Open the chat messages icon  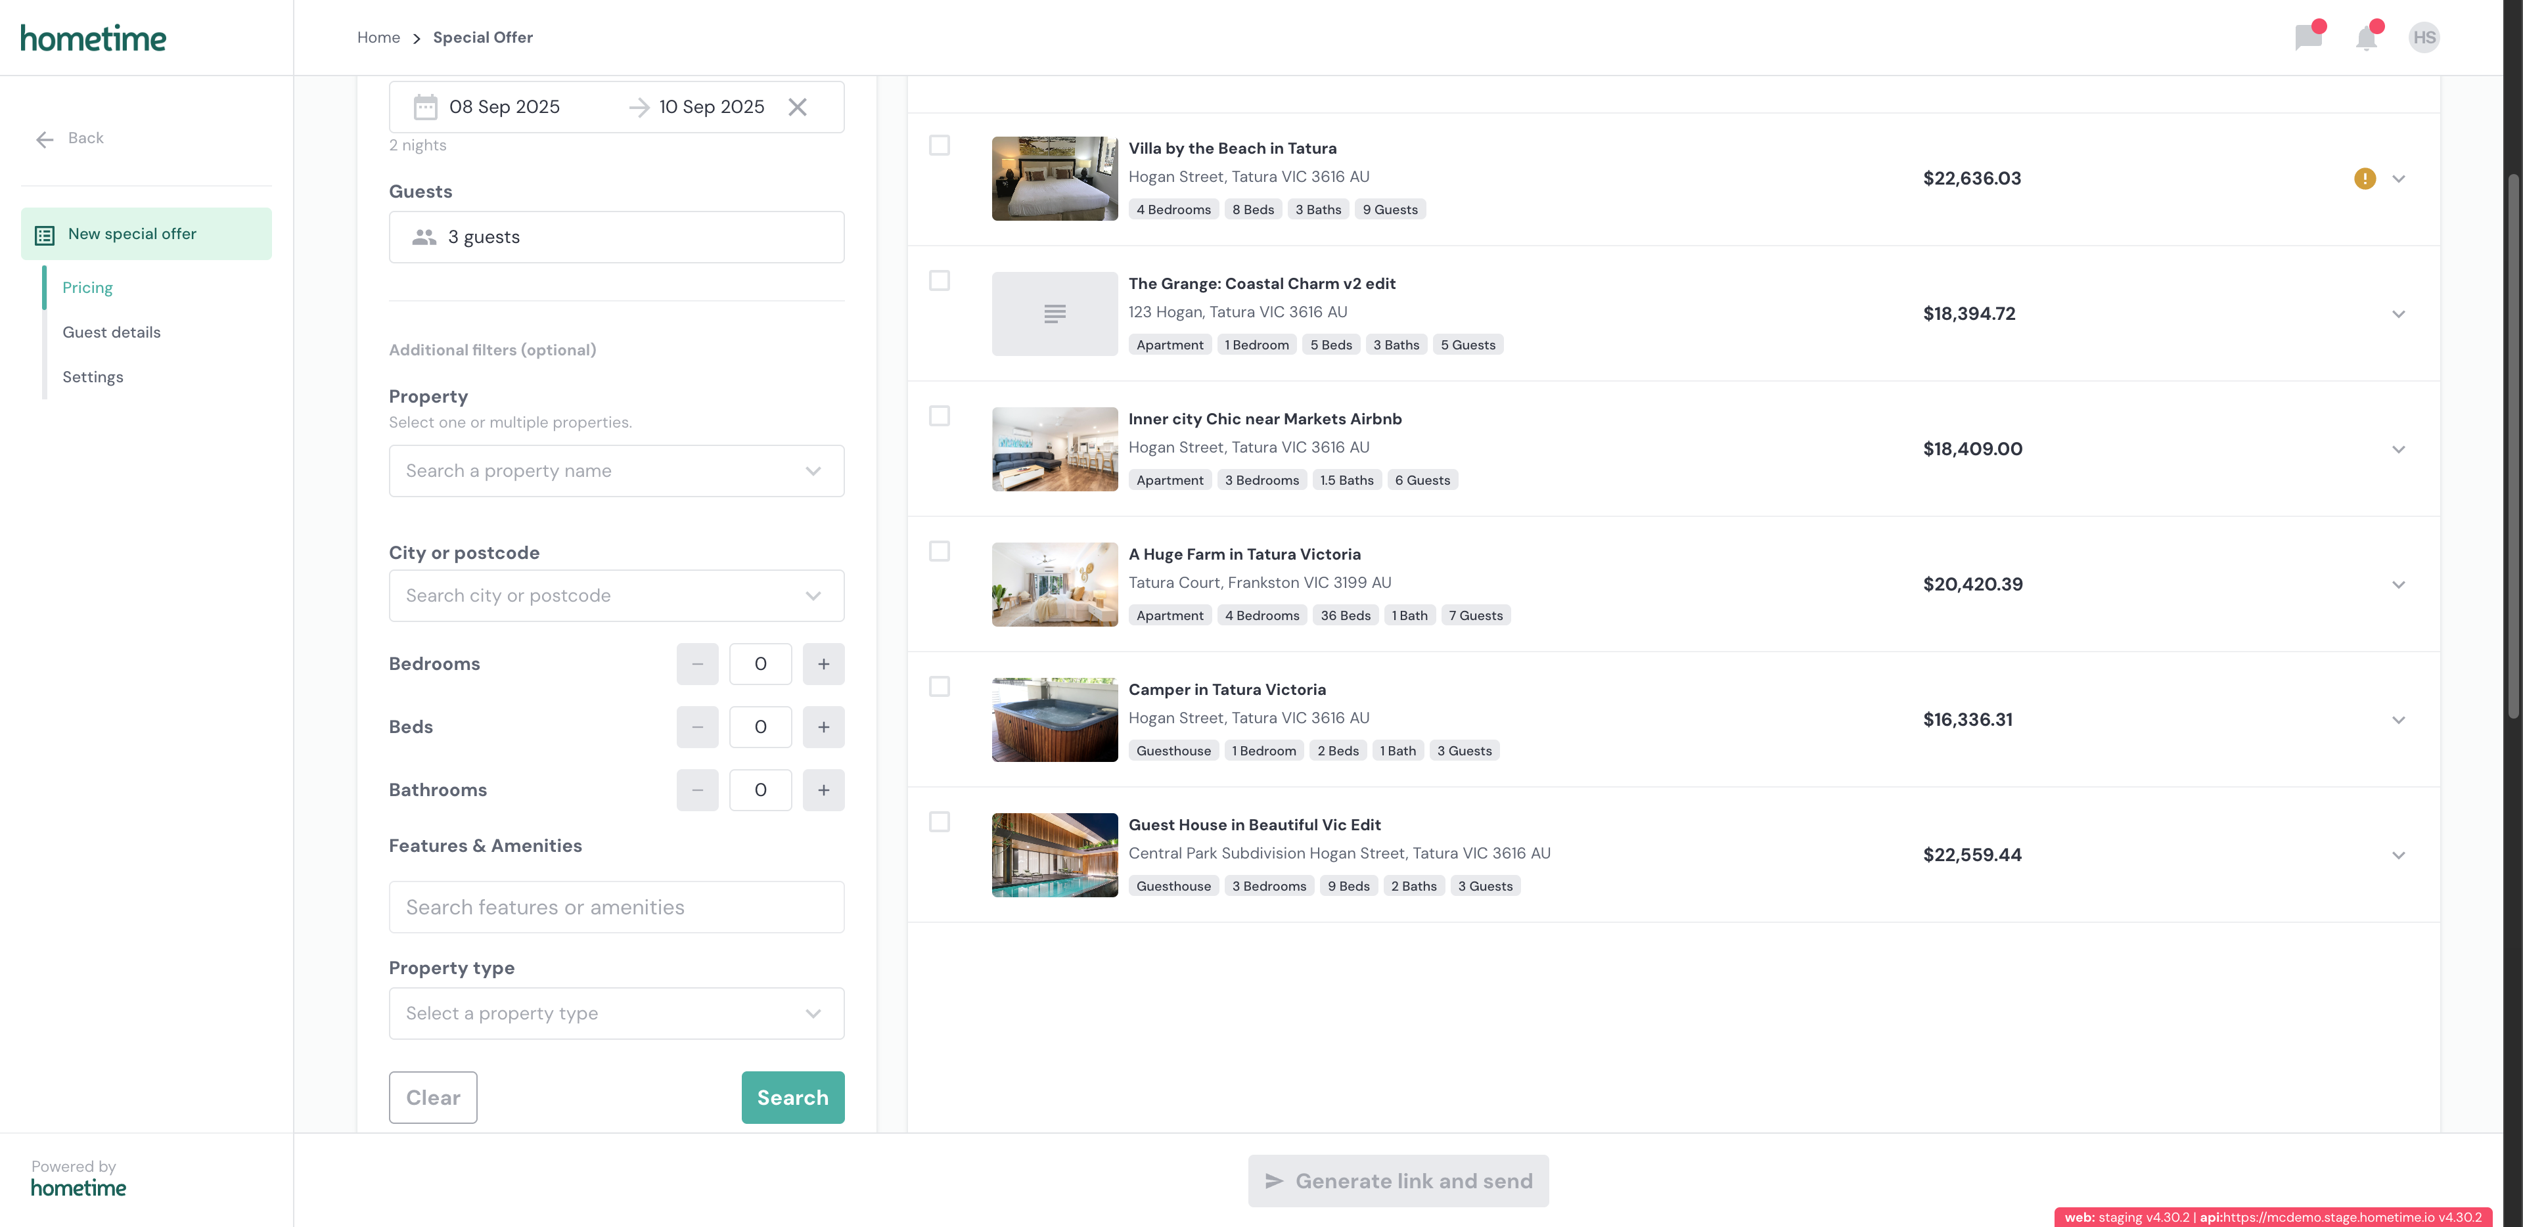coord(2309,37)
